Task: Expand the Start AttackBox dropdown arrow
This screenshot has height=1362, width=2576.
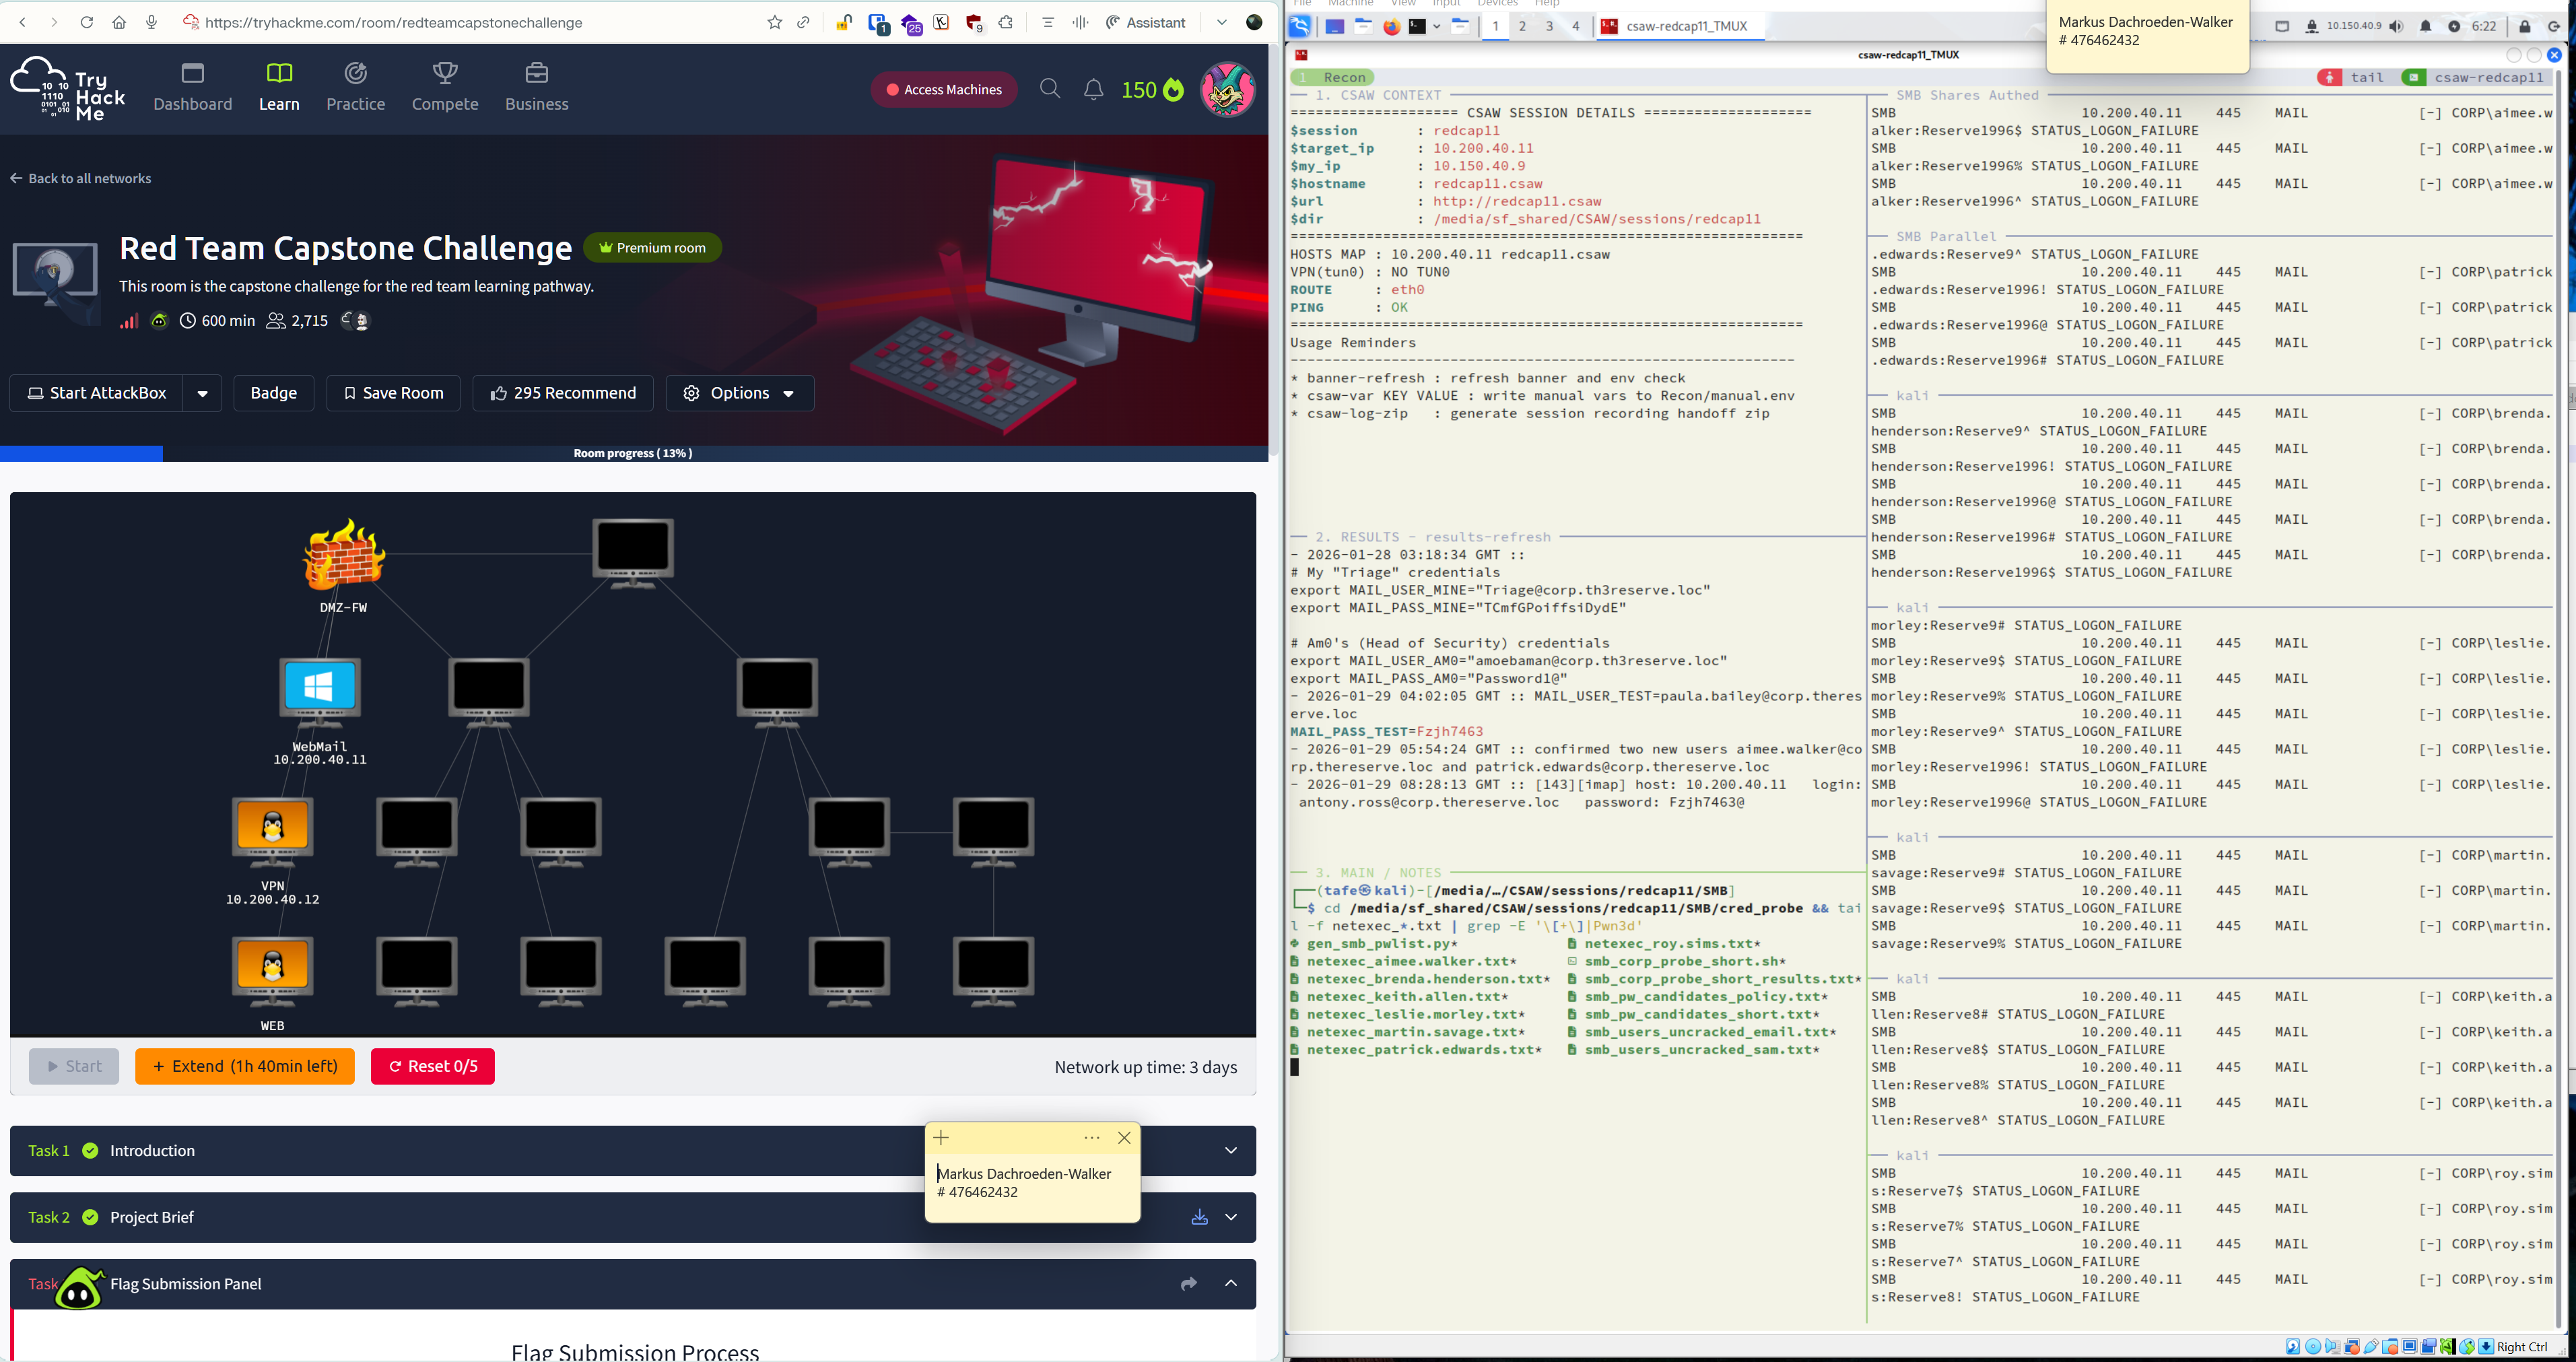Action: [202, 393]
